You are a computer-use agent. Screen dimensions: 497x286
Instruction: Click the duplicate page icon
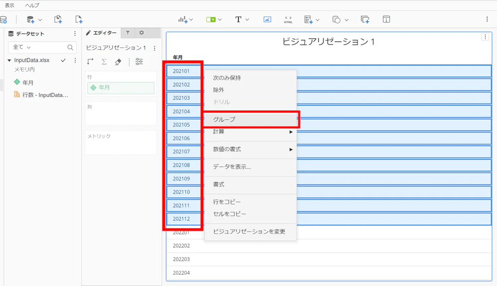pyautogui.click(x=58, y=19)
